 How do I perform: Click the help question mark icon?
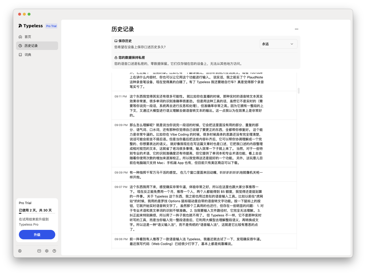click(x=54, y=251)
